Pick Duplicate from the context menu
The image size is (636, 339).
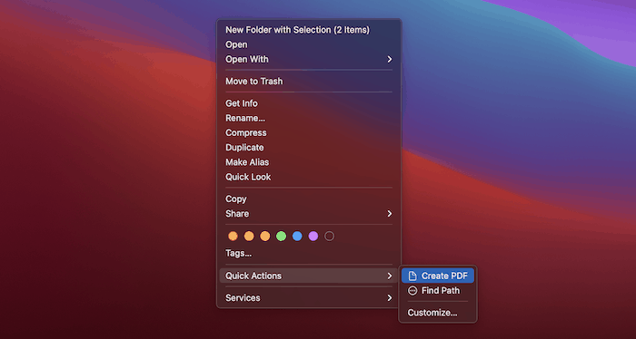(x=244, y=148)
